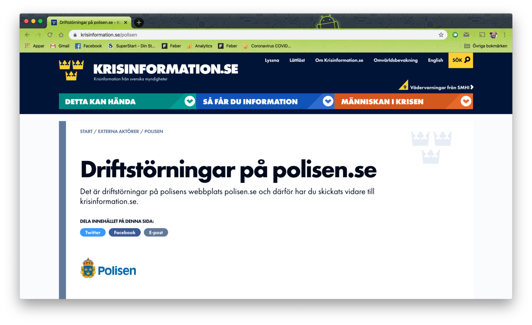The width and height of the screenshot is (532, 325).
Task: Open the first Feber bookmark
Action: pyautogui.click(x=171, y=46)
